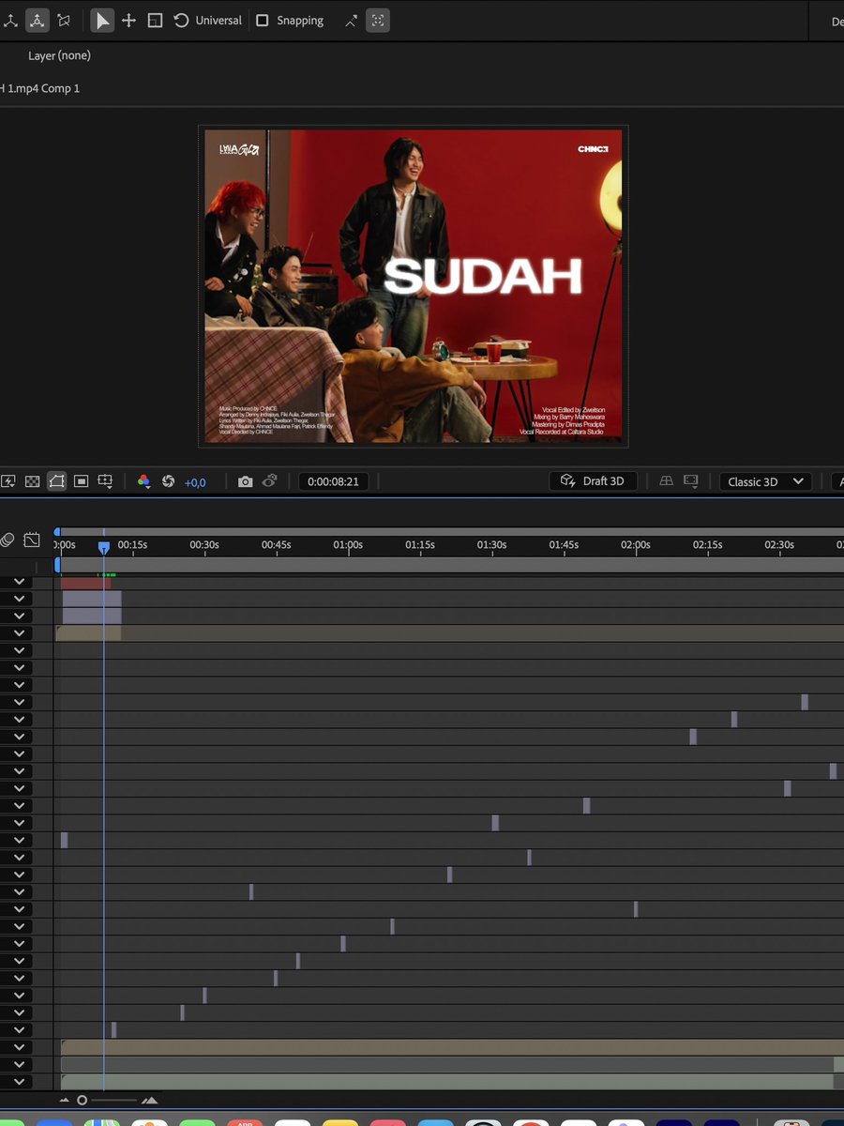Open the Classic 3D renderer dropdown

point(766,481)
